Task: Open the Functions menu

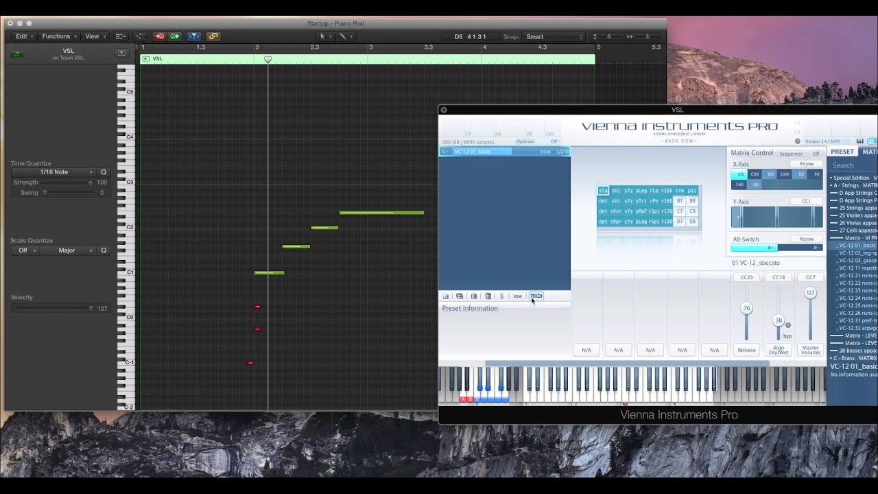Action: pyautogui.click(x=58, y=36)
